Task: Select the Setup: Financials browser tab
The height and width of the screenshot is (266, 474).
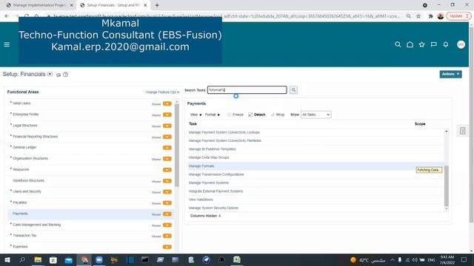Action: click(x=113, y=5)
